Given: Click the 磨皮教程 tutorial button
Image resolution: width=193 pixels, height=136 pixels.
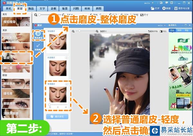Looking at the screenshot, I should (x=57, y=116).
